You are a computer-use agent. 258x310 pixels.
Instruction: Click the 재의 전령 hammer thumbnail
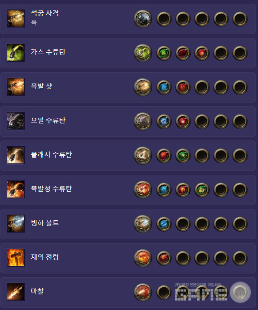(16, 258)
